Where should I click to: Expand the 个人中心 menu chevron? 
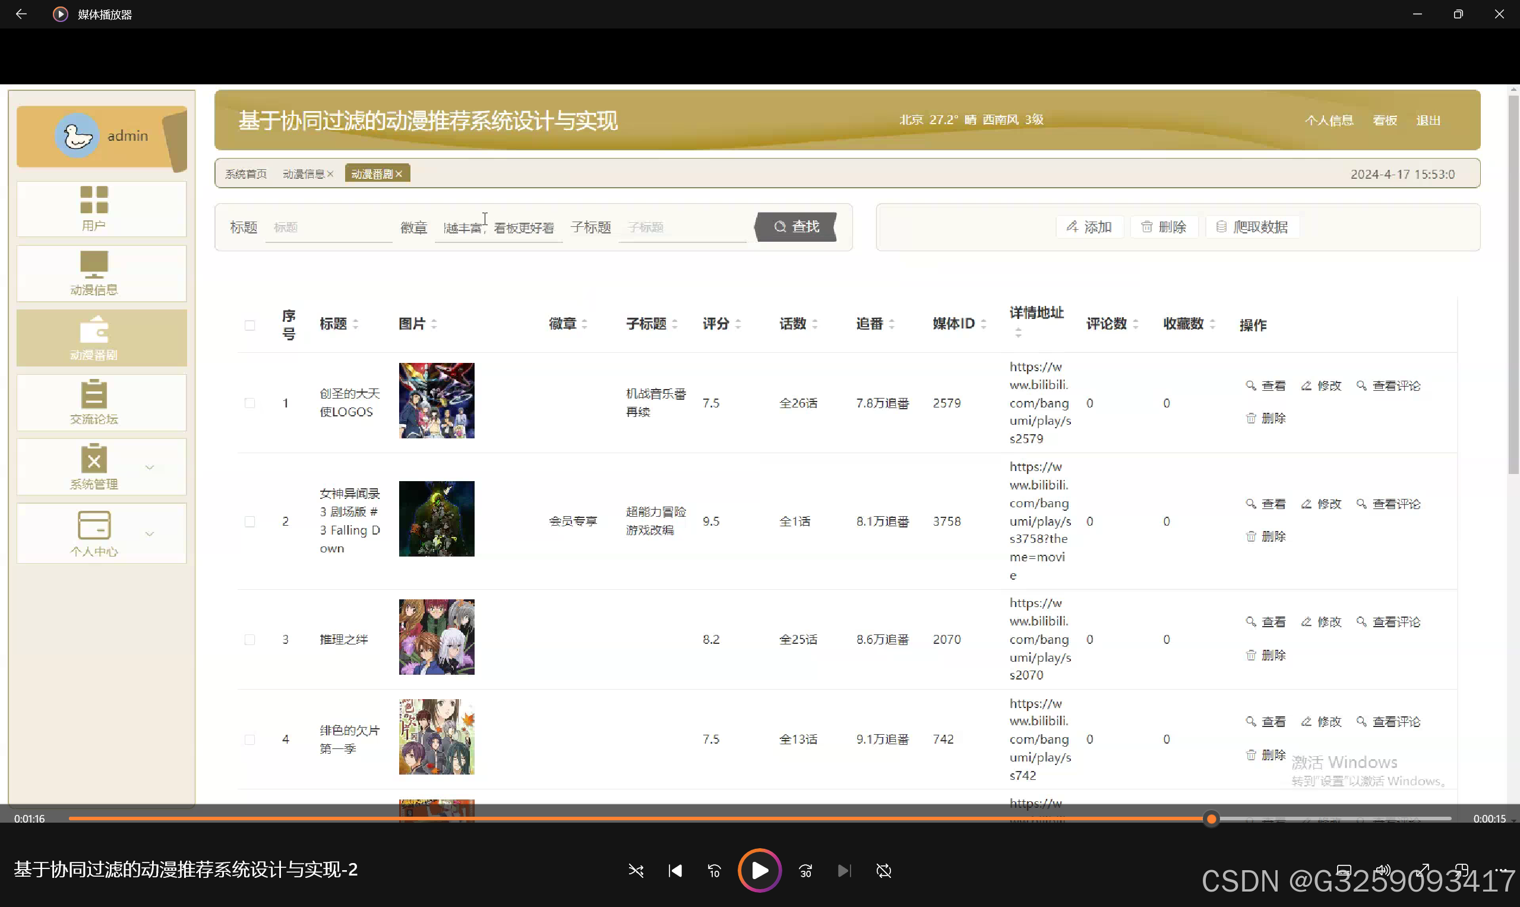pos(149,534)
